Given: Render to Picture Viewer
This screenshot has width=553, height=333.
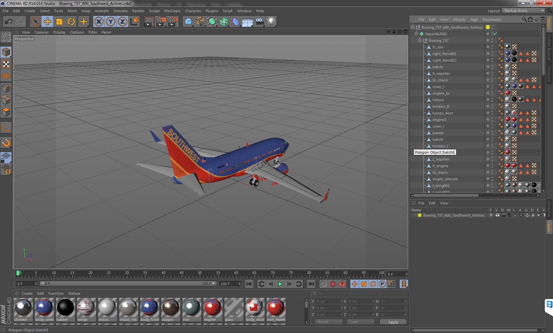Looking at the screenshot, I should [161, 22].
